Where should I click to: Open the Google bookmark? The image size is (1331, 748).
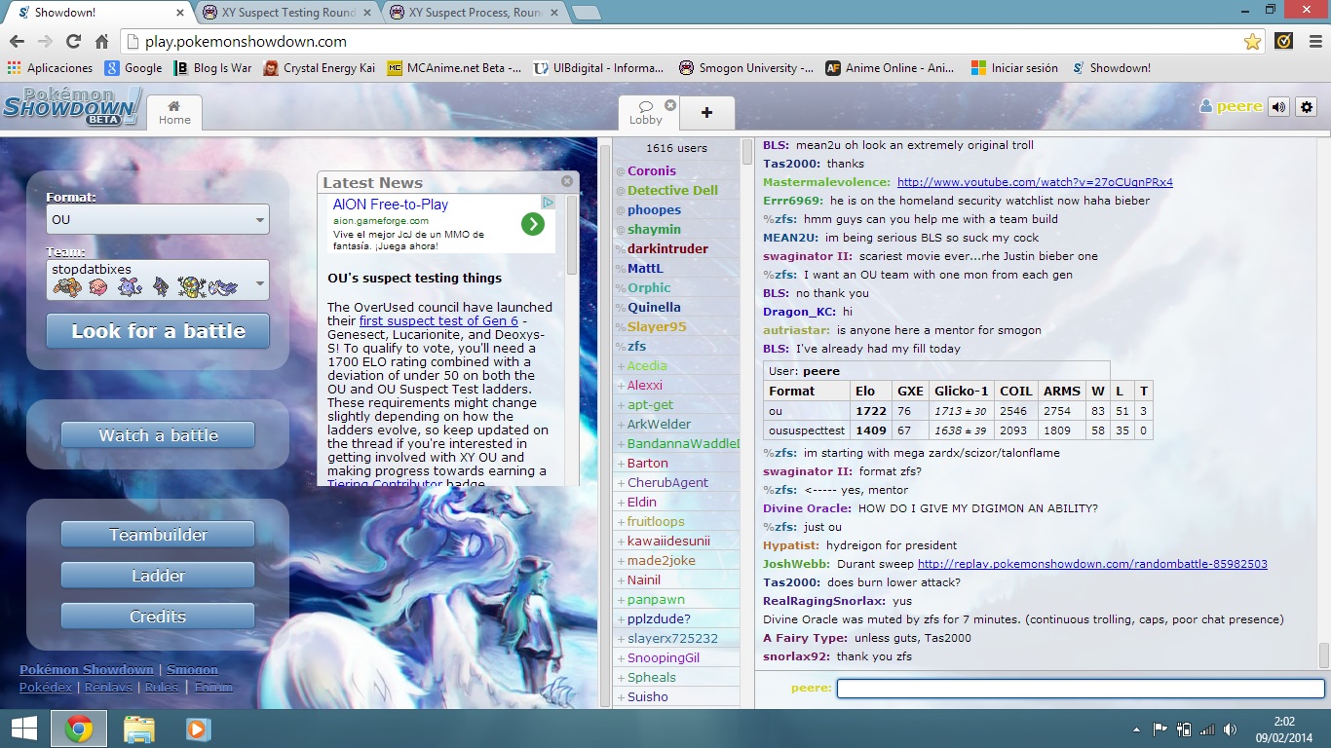133,68
